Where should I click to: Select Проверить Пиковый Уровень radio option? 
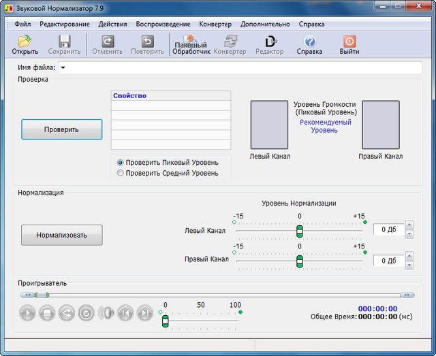(x=121, y=163)
